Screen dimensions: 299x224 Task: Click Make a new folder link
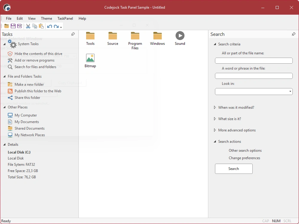[x=29, y=85]
